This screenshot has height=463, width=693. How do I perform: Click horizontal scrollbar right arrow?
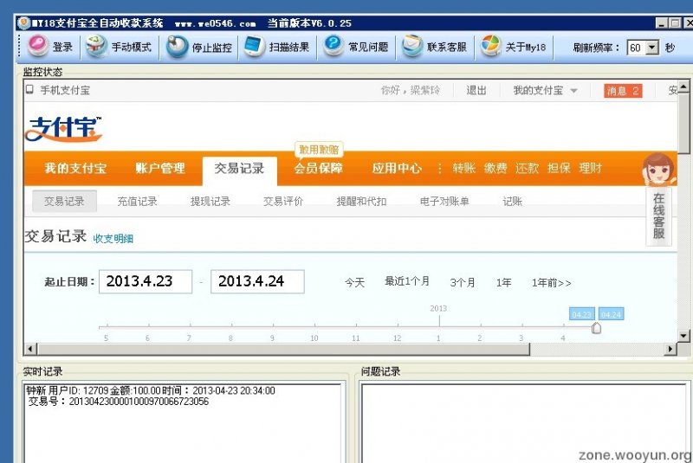(x=670, y=349)
